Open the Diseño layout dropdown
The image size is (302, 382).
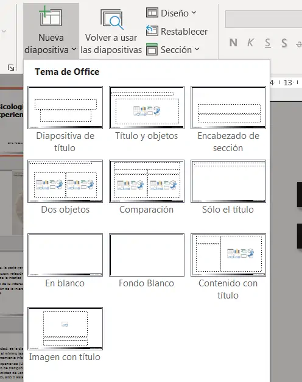pos(171,13)
